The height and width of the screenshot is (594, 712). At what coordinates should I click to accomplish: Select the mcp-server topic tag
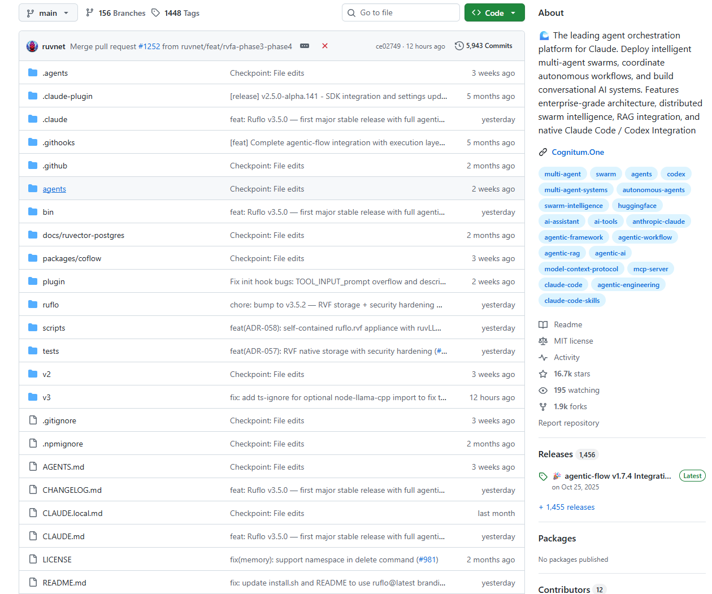click(x=650, y=269)
